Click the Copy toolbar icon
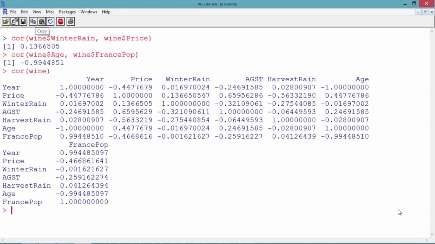 pos(33,22)
